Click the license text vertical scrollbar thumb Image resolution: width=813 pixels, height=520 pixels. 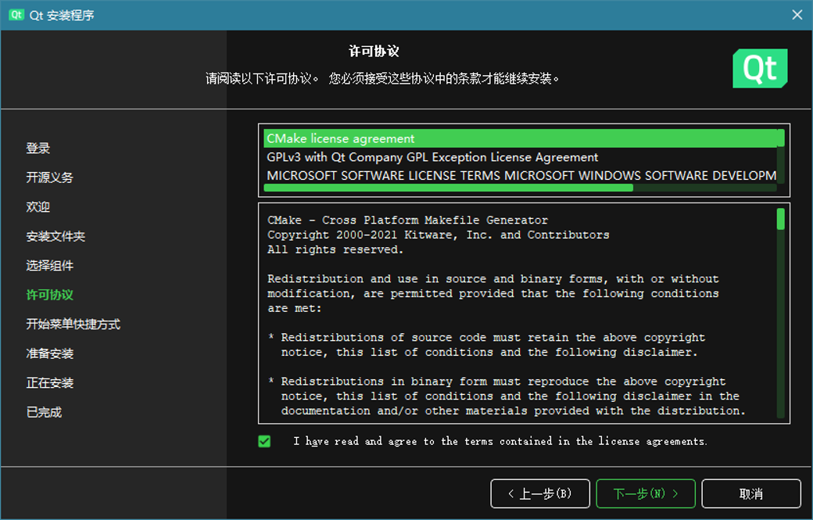point(781,219)
